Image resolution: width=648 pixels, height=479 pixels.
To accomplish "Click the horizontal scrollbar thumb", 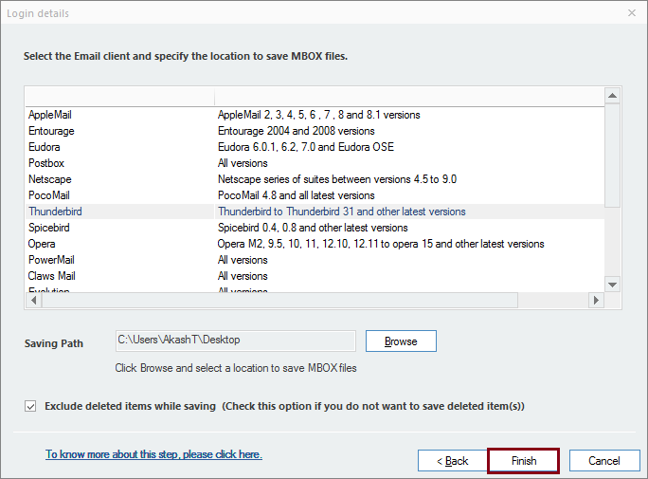I will coord(279,300).
